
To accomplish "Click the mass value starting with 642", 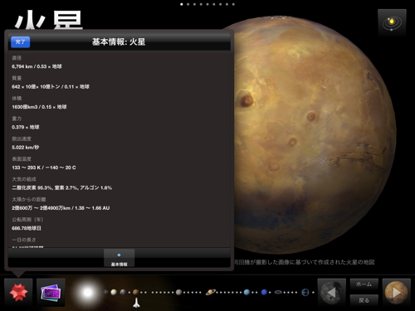I will (51, 86).
